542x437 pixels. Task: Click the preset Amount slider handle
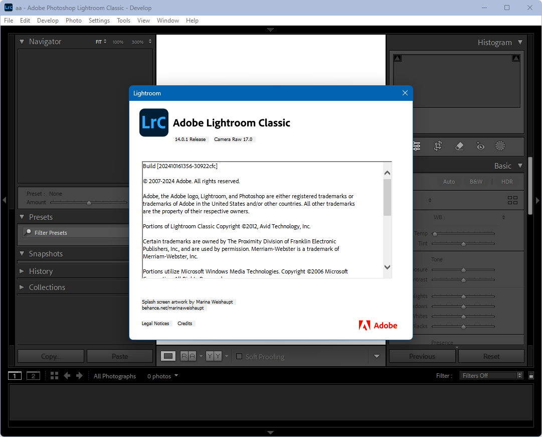coord(89,203)
